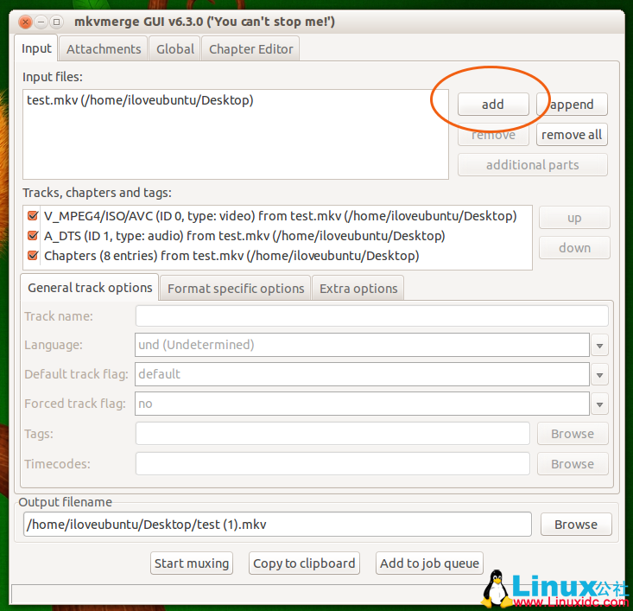Click Add to job queue button
633x611 pixels.
pyautogui.click(x=429, y=563)
